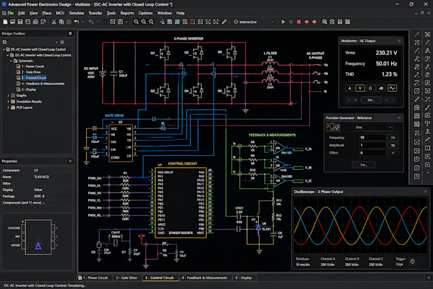Stop the simulation with red square button
433x289 pixels.
pyautogui.click(x=299, y=22)
